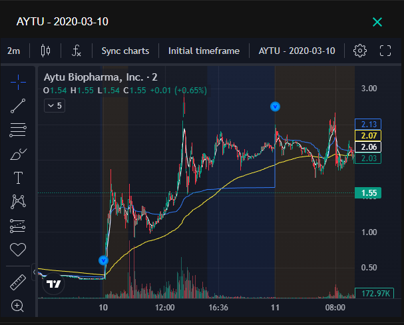Open the fx indicators menu

click(77, 51)
